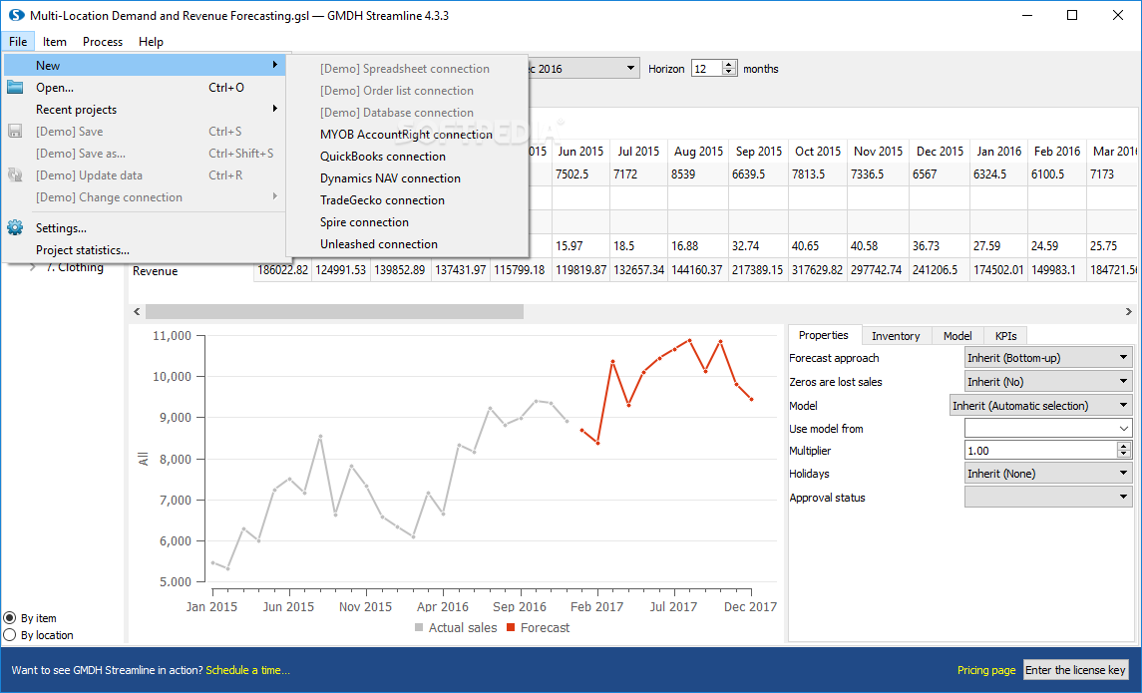
Task: Click the grayed Save disk icon
Action: click(x=15, y=131)
